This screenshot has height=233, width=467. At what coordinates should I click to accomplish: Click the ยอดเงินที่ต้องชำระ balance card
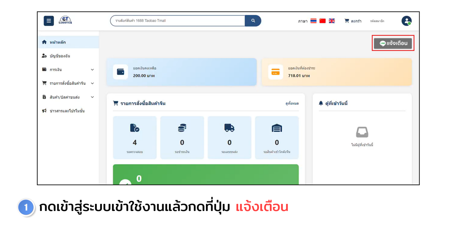pyautogui.click(x=336, y=72)
